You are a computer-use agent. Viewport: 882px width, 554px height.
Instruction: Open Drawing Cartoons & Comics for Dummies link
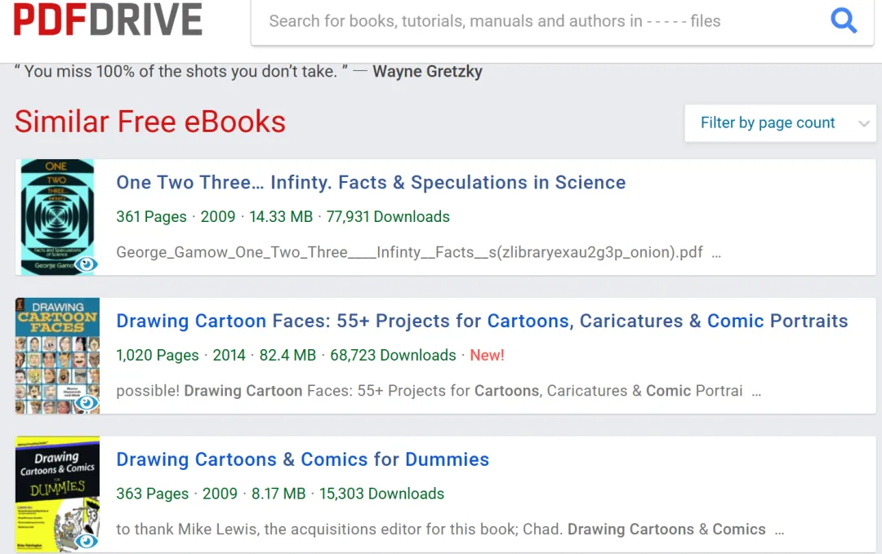click(x=303, y=459)
